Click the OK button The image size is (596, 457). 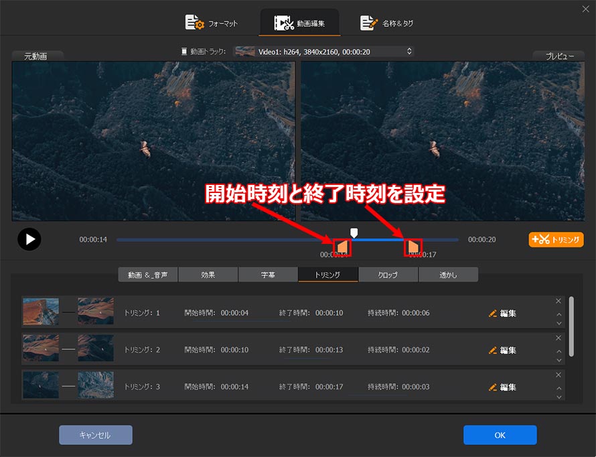pyautogui.click(x=500, y=435)
